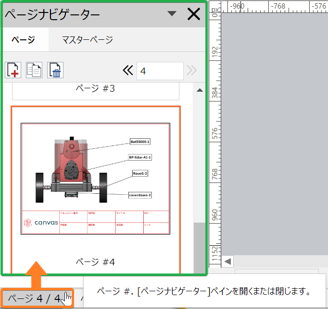Switch to the マスターページ tab
Image resolution: width=328 pixels, height=309 pixels.
(x=88, y=40)
